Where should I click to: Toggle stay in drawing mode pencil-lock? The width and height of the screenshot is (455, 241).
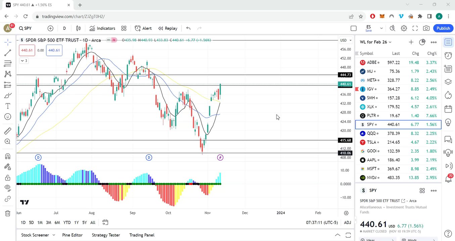[8, 167]
